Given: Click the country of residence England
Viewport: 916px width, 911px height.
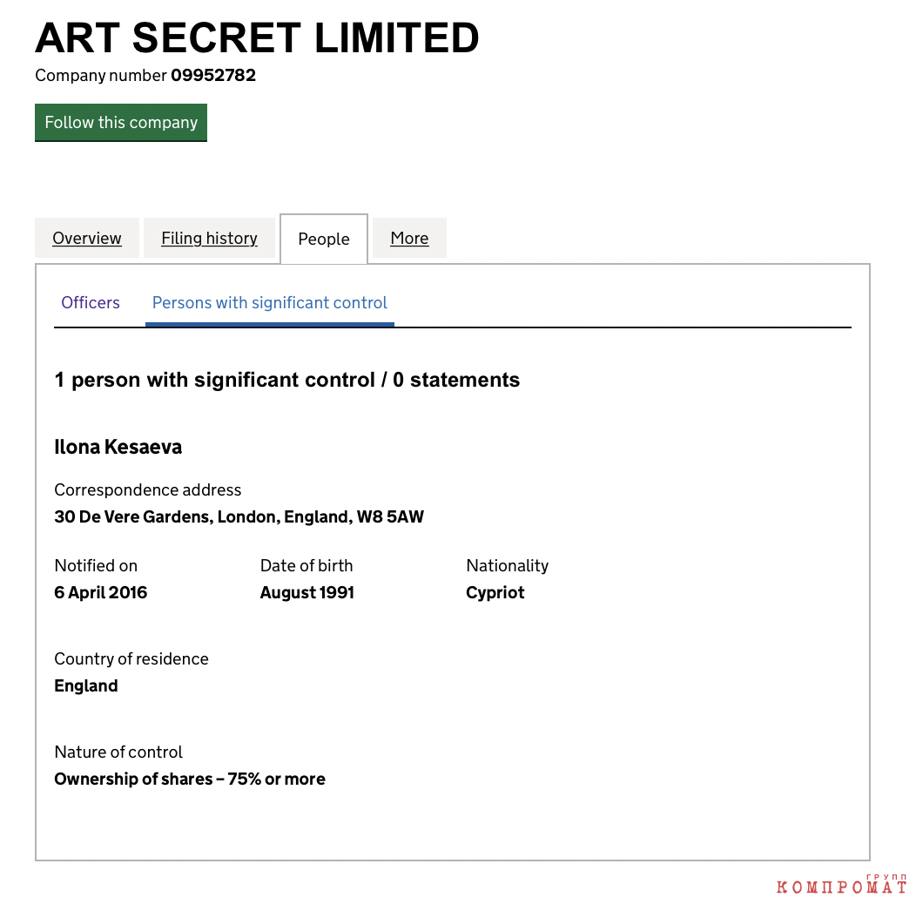Looking at the screenshot, I should point(86,685).
